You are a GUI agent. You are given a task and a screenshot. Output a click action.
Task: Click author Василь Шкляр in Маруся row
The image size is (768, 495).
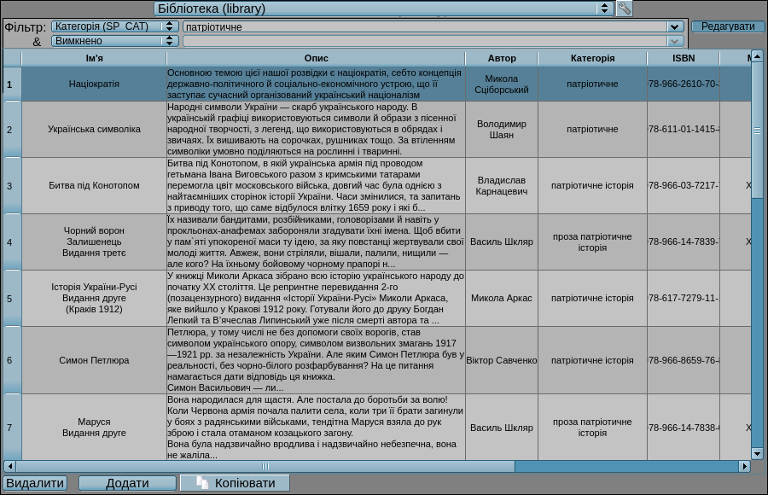(502, 428)
